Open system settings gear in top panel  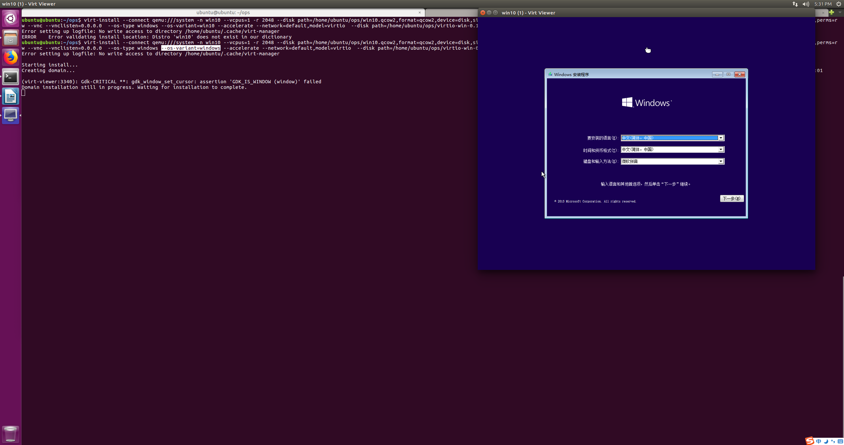(839, 4)
